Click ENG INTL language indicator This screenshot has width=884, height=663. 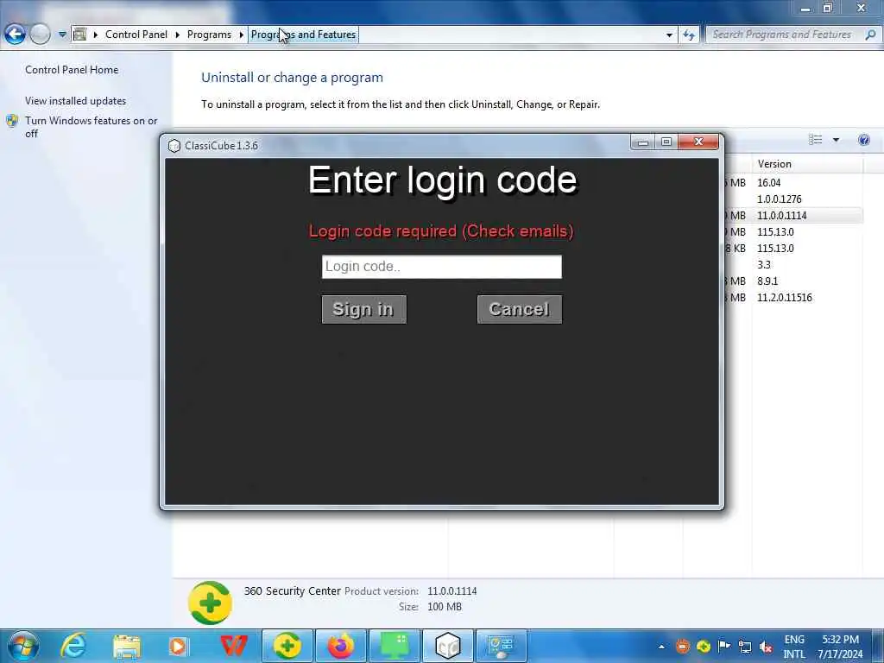[794, 647]
